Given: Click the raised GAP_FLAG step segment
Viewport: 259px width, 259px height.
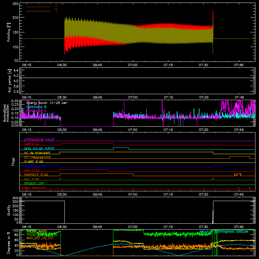Looking at the screenshot, I should coord(87,143).
